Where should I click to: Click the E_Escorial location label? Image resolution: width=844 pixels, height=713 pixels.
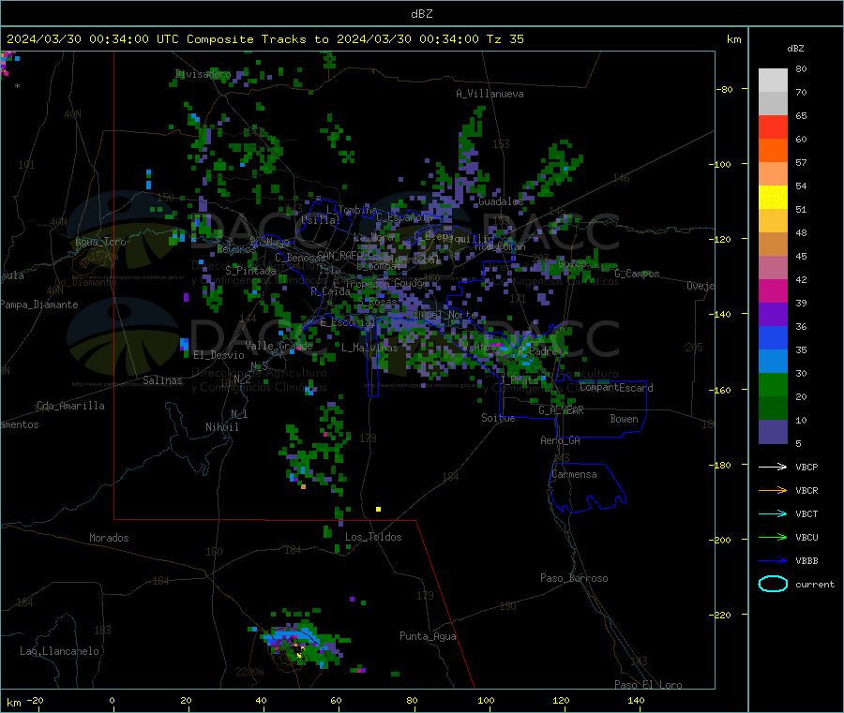click(x=348, y=322)
